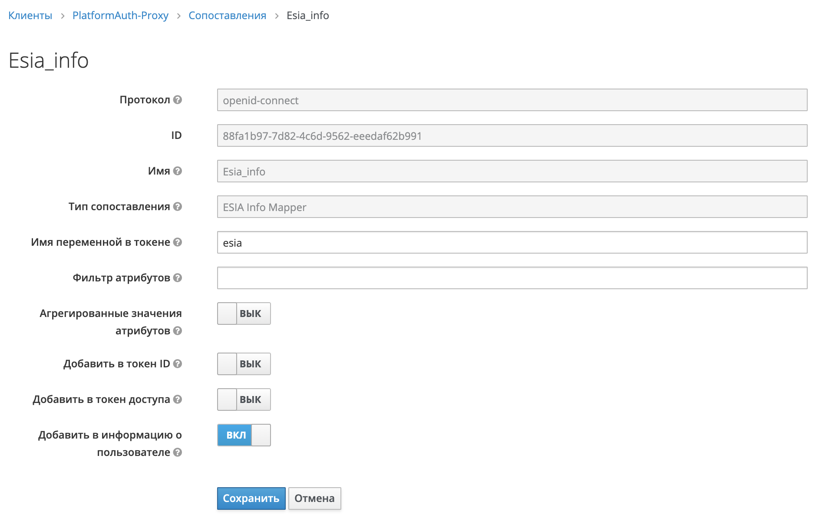This screenshot has width=832, height=515.
Task: Open PlatformAuth-Proxy from the breadcrumb
Action: click(x=121, y=15)
